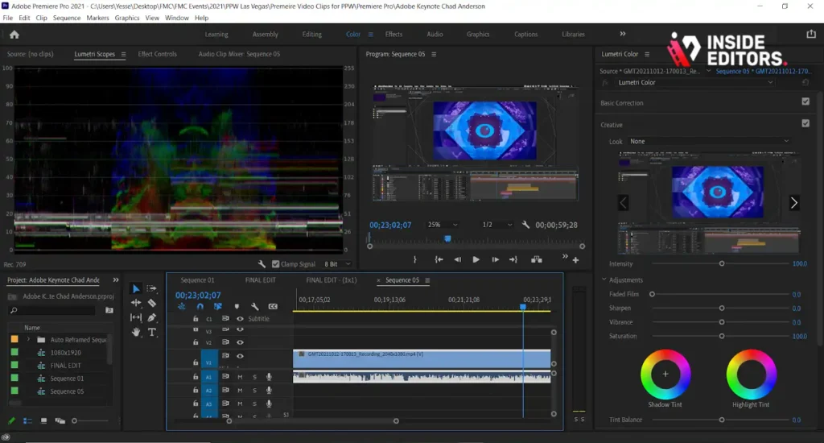
Task: Toggle Linked Selection in timeline
Action: point(217,306)
